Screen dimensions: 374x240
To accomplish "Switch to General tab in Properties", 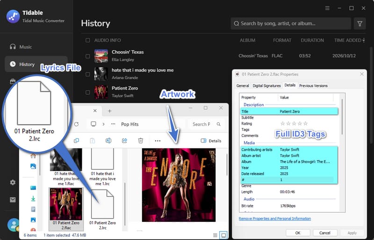I will (x=243, y=85).
